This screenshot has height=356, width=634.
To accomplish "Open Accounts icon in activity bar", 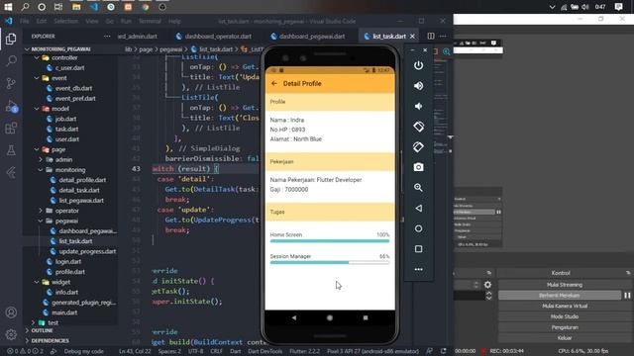I will pyautogui.click(x=11, y=312).
